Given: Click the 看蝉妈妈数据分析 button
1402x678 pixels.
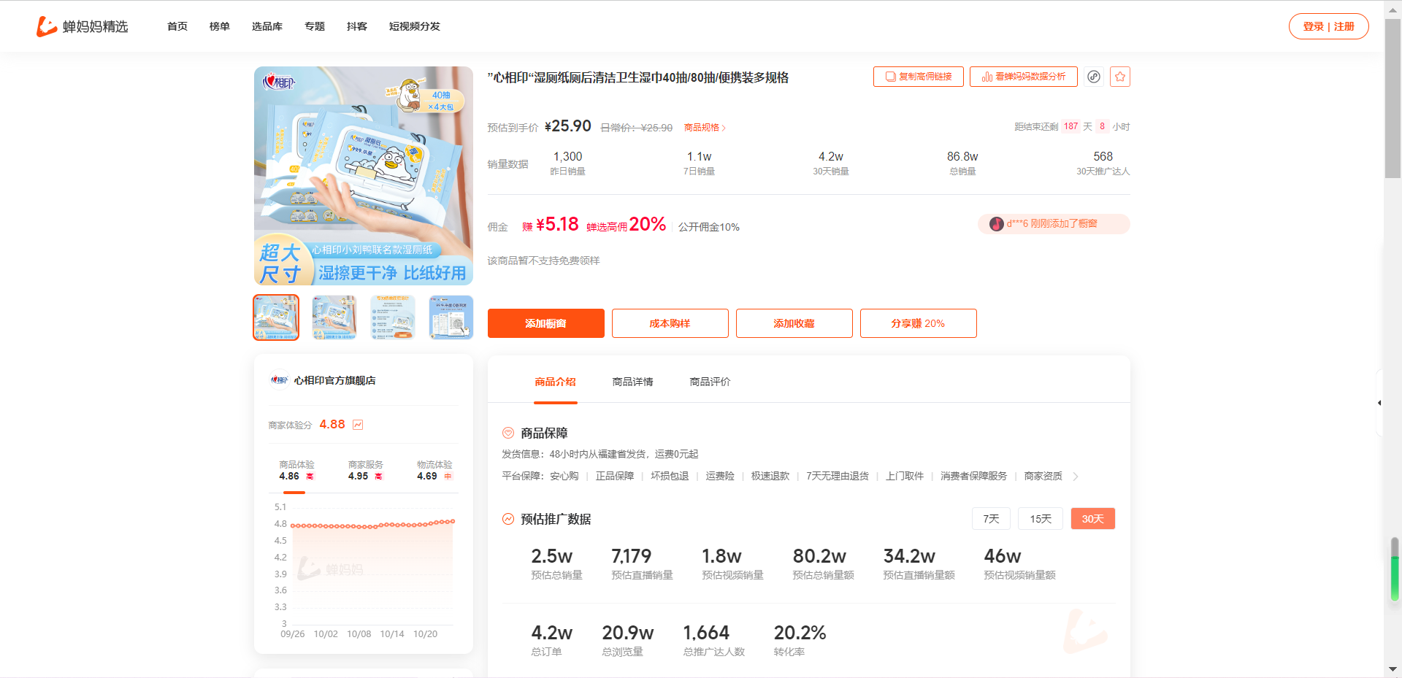Looking at the screenshot, I should (x=1024, y=77).
